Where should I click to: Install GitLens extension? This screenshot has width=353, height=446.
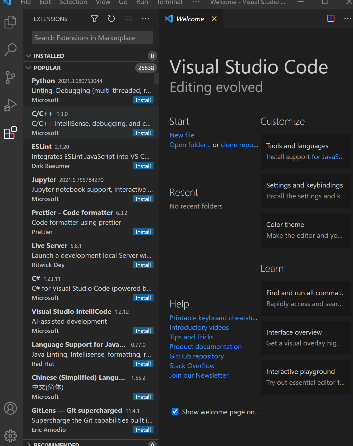143,430
